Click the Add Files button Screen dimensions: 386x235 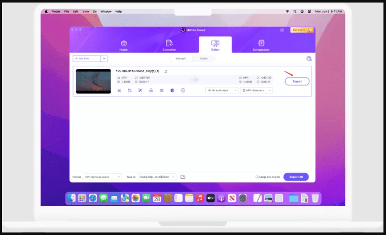(x=87, y=59)
